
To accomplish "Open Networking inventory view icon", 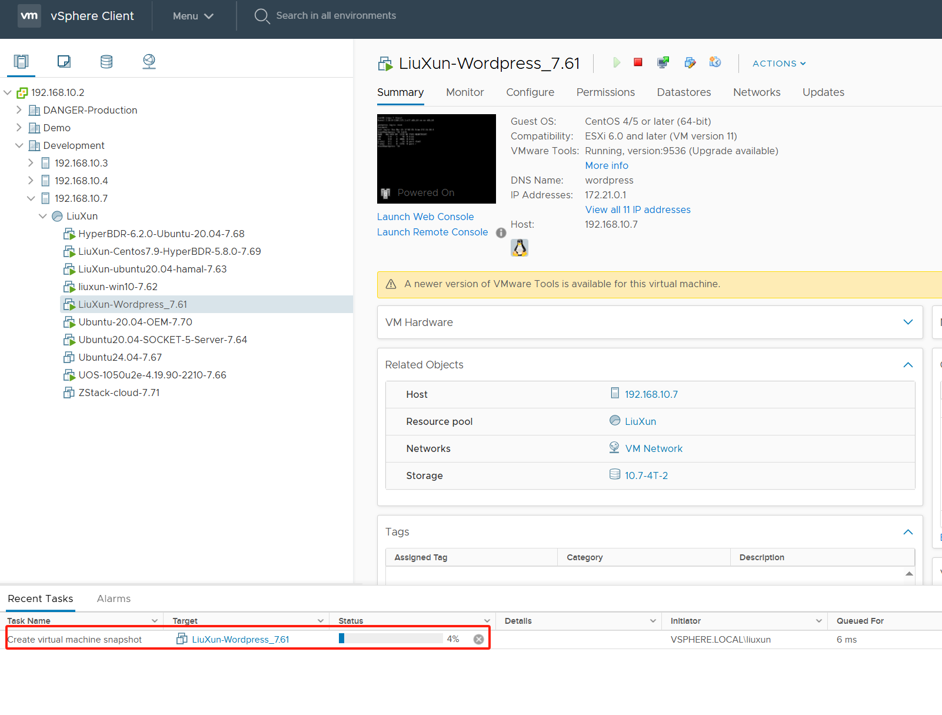I will pyautogui.click(x=149, y=61).
